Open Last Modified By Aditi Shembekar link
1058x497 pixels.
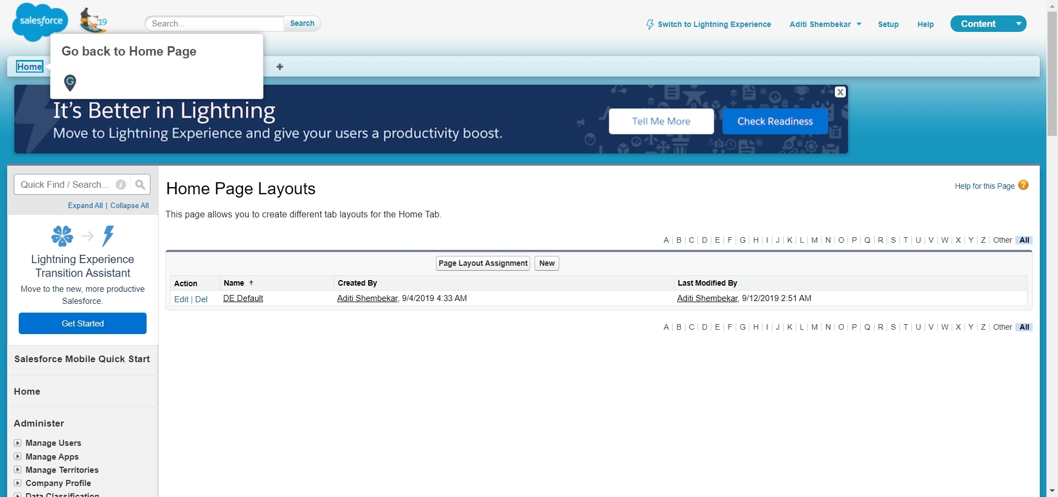pyautogui.click(x=707, y=298)
